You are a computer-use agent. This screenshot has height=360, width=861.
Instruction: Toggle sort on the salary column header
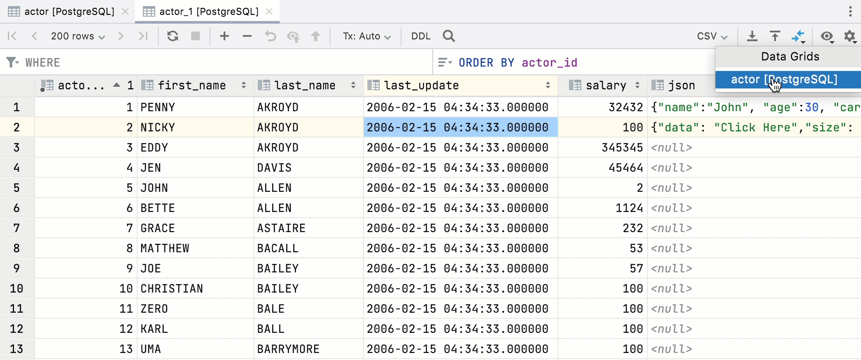point(637,85)
